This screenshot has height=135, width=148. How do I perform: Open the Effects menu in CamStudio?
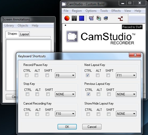pos(116,11)
